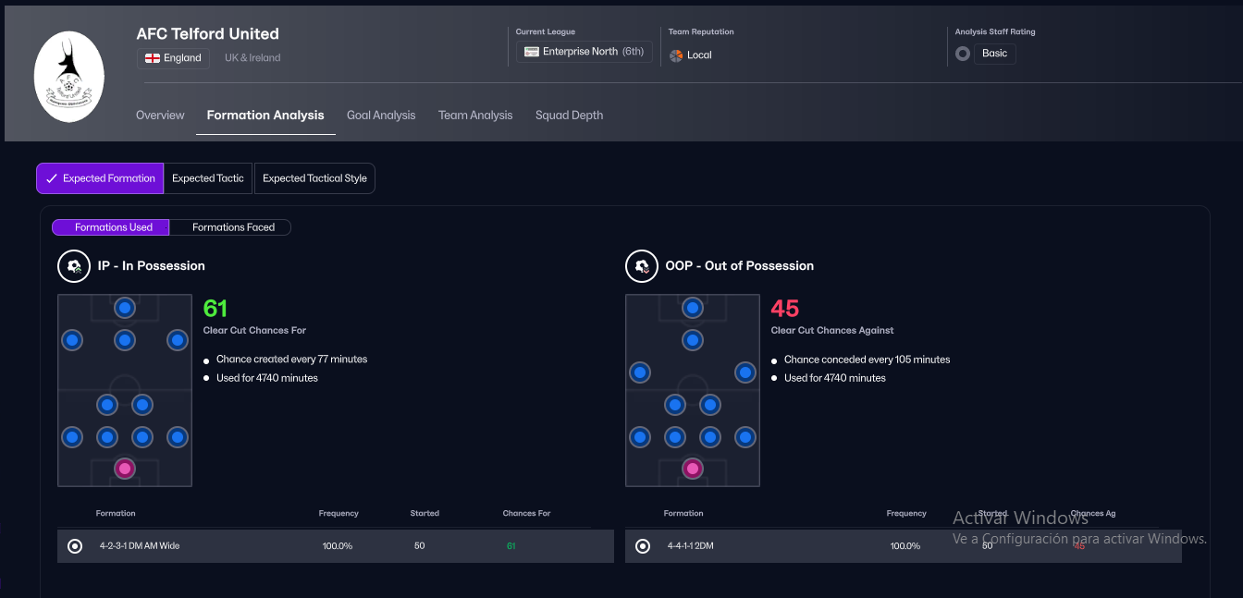Click the Local reputation ball icon
The height and width of the screenshot is (598, 1243).
click(x=676, y=55)
